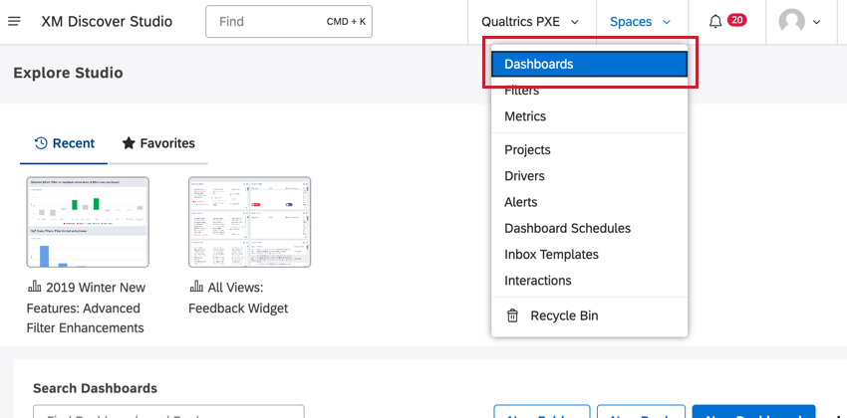Select Dashboard Schedules menu entry
The width and height of the screenshot is (847, 418).
[567, 228]
